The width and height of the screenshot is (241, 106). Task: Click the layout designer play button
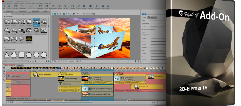pos(53,61)
